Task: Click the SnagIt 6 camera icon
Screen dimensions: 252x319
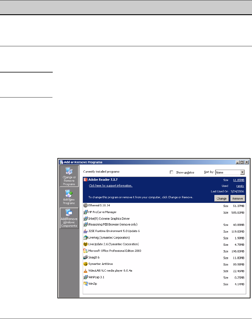Action: click(85, 257)
